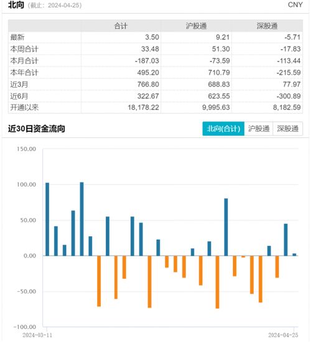
Task: Select the 本周合计 row label
Action: 24,49
